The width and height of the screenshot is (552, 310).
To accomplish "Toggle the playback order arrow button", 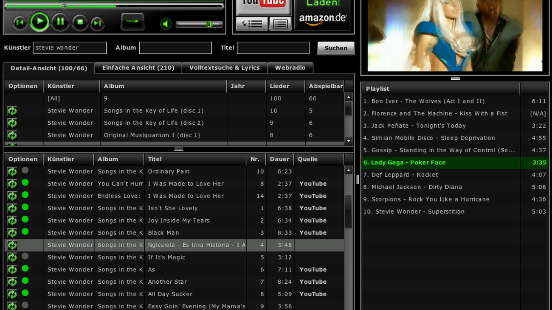I will pyautogui.click(x=132, y=22).
